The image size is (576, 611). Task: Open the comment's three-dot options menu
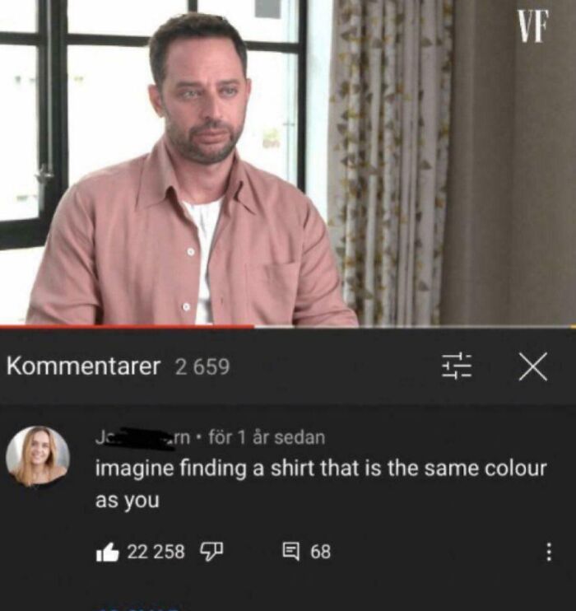pyautogui.click(x=548, y=552)
